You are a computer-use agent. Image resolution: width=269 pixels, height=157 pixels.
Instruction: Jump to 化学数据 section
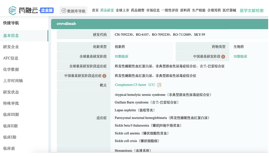pyautogui.click(x=11, y=69)
